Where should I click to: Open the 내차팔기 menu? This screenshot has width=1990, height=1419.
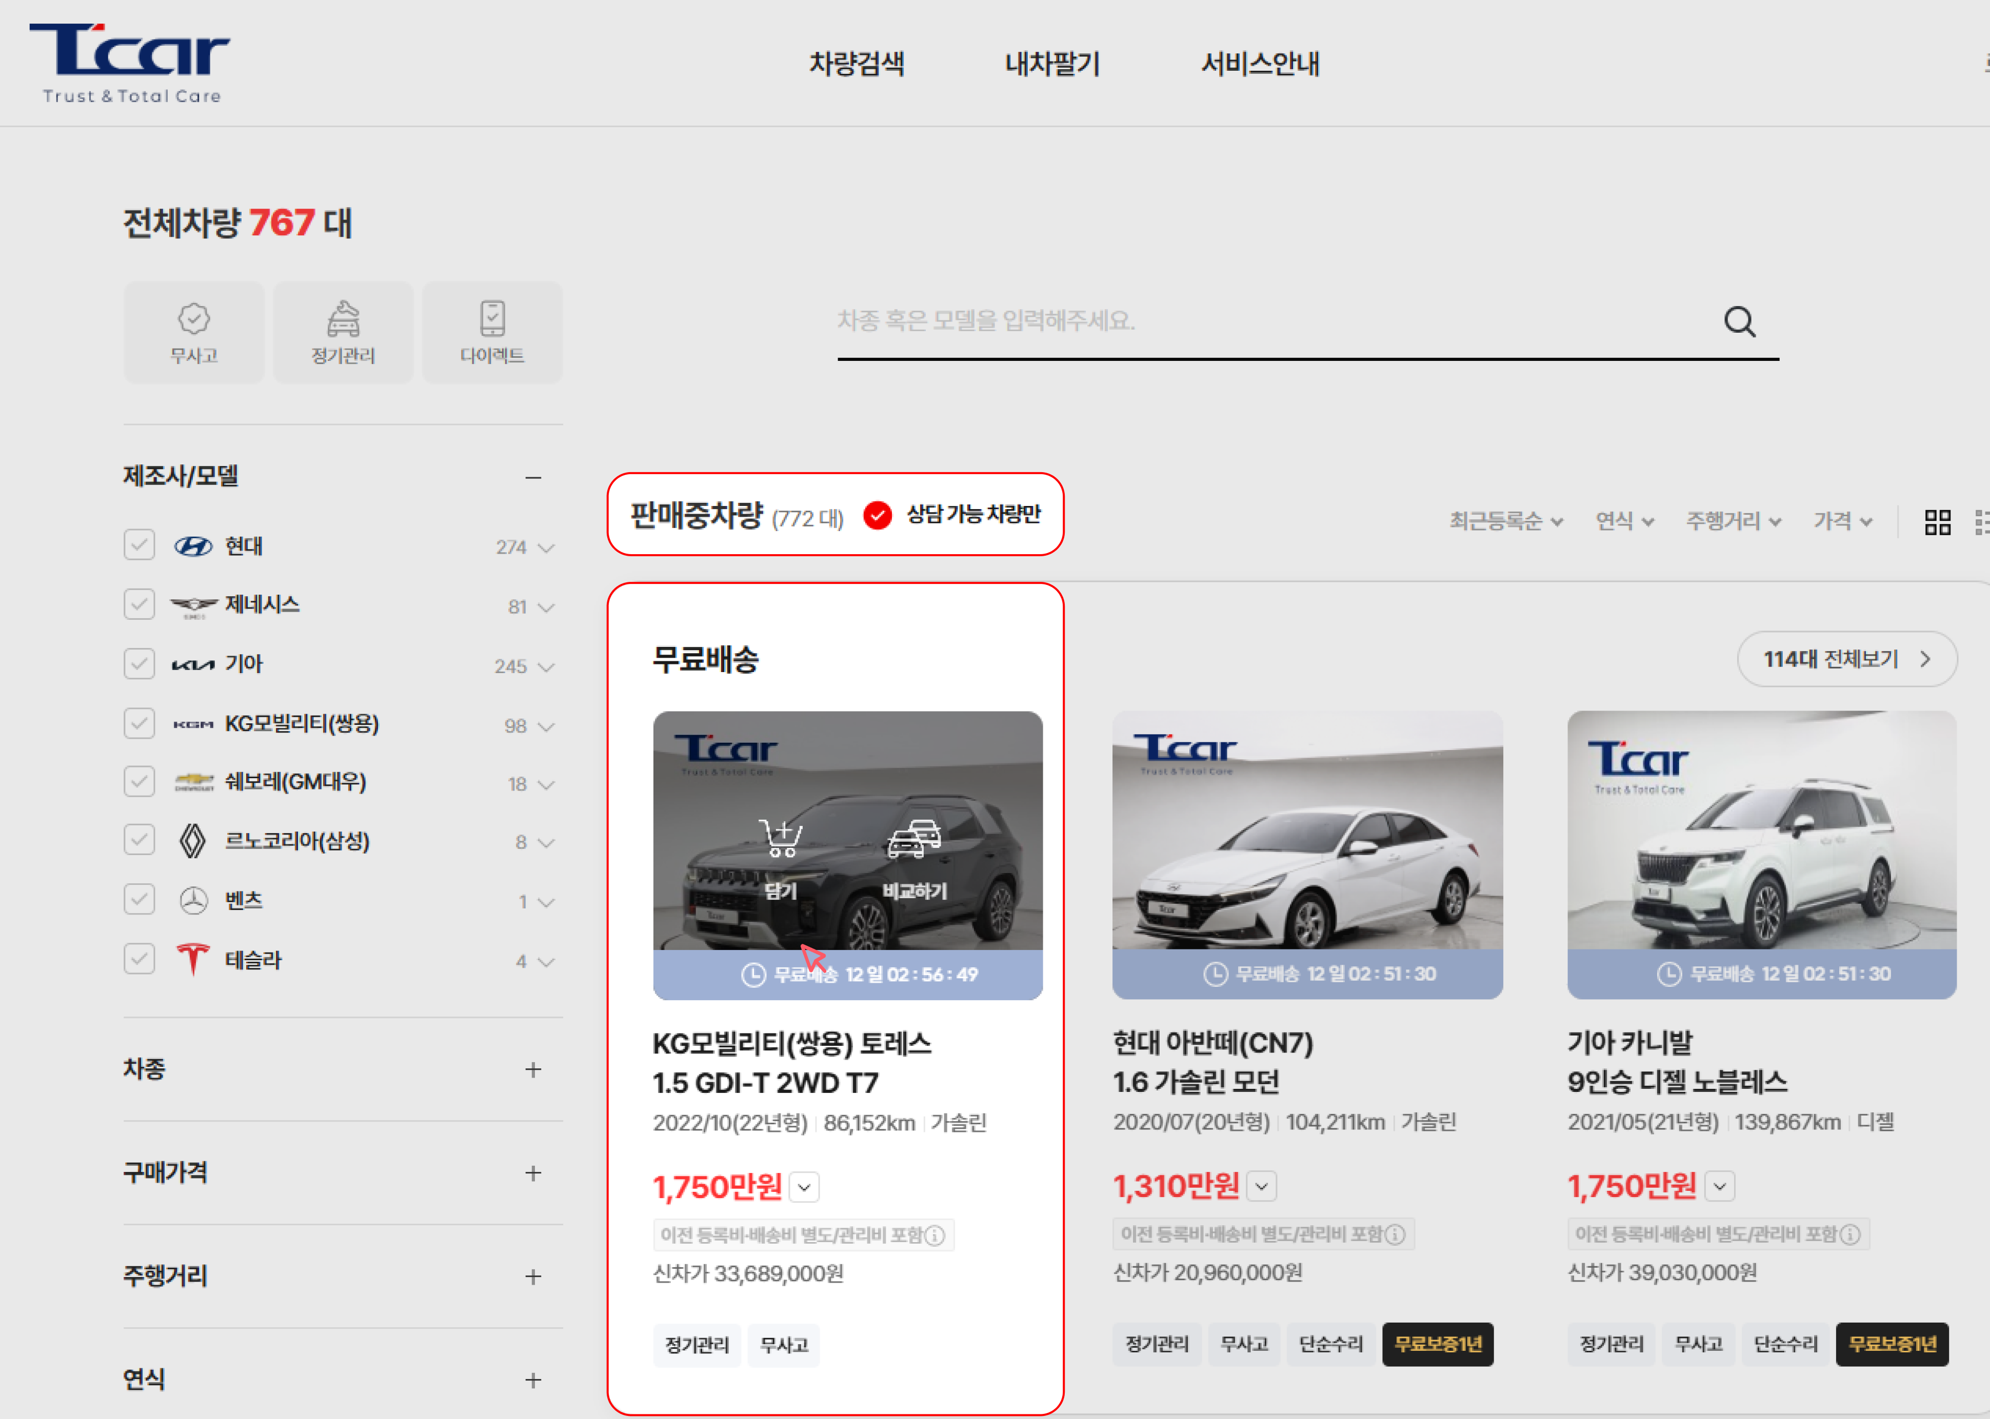click(1052, 64)
